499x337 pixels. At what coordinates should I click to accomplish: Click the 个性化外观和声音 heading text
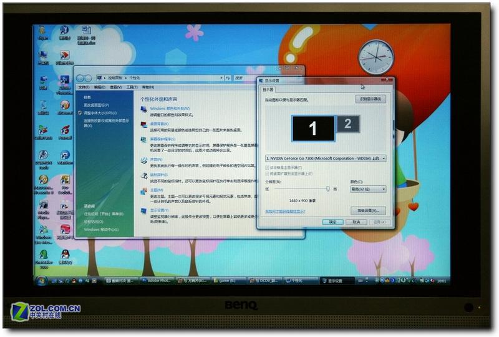click(x=159, y=99)
